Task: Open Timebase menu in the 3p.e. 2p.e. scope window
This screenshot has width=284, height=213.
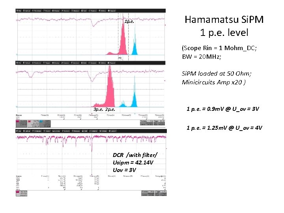Action: [36, 63]
